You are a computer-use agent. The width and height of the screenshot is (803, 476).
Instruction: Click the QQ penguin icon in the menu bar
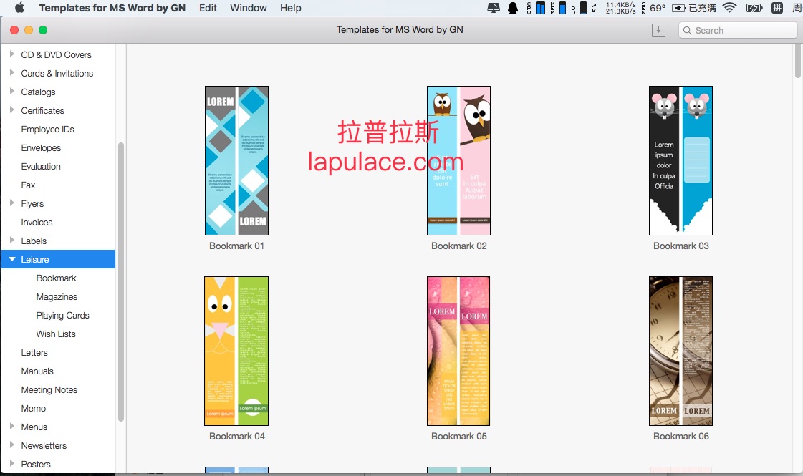click(x=513, y=8)
